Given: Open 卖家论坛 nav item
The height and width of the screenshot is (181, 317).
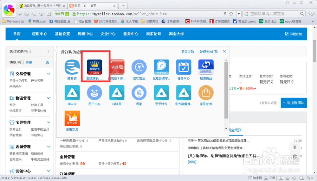Looking at the screenshot, I should [x=154, y=34].
